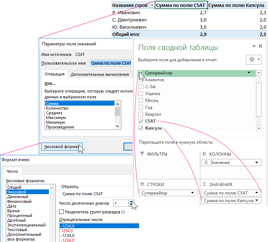Uncheck the CSAT field checkbox
Image resolution: width=268 pixels, height=242 pixels.
pos(141,121)
